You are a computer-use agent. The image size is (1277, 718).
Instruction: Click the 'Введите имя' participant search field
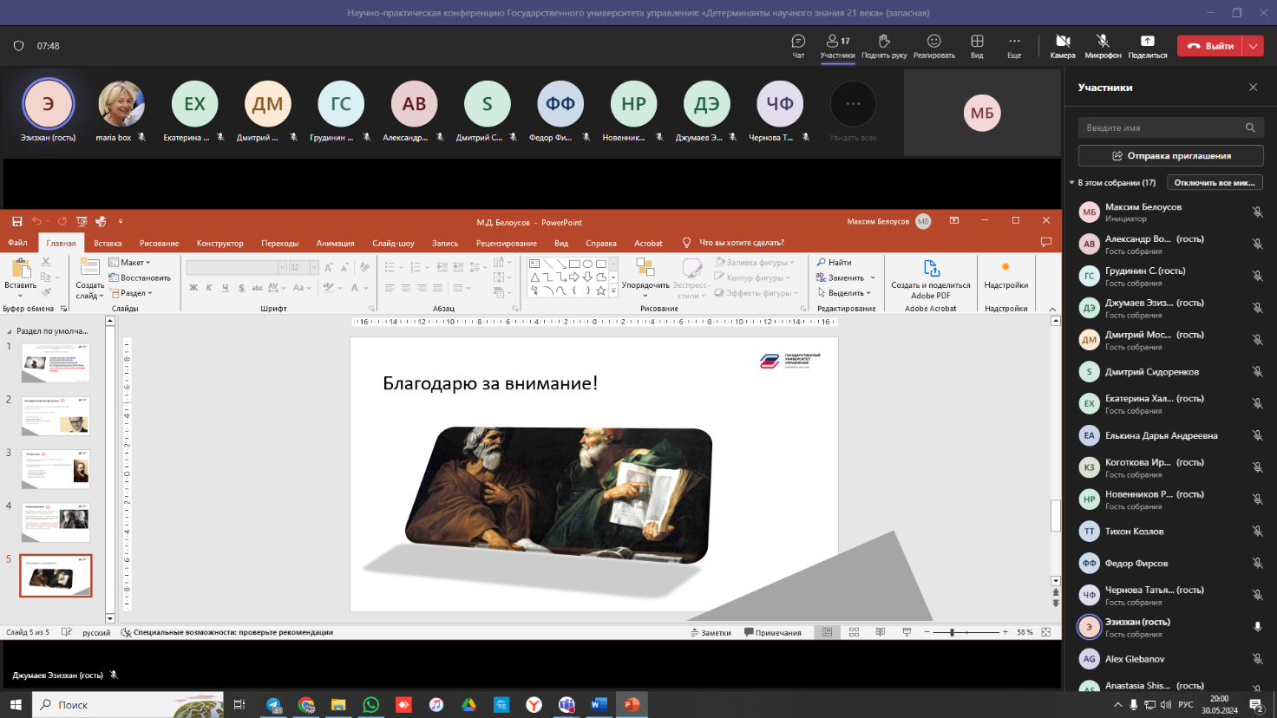click(1170, 127)
